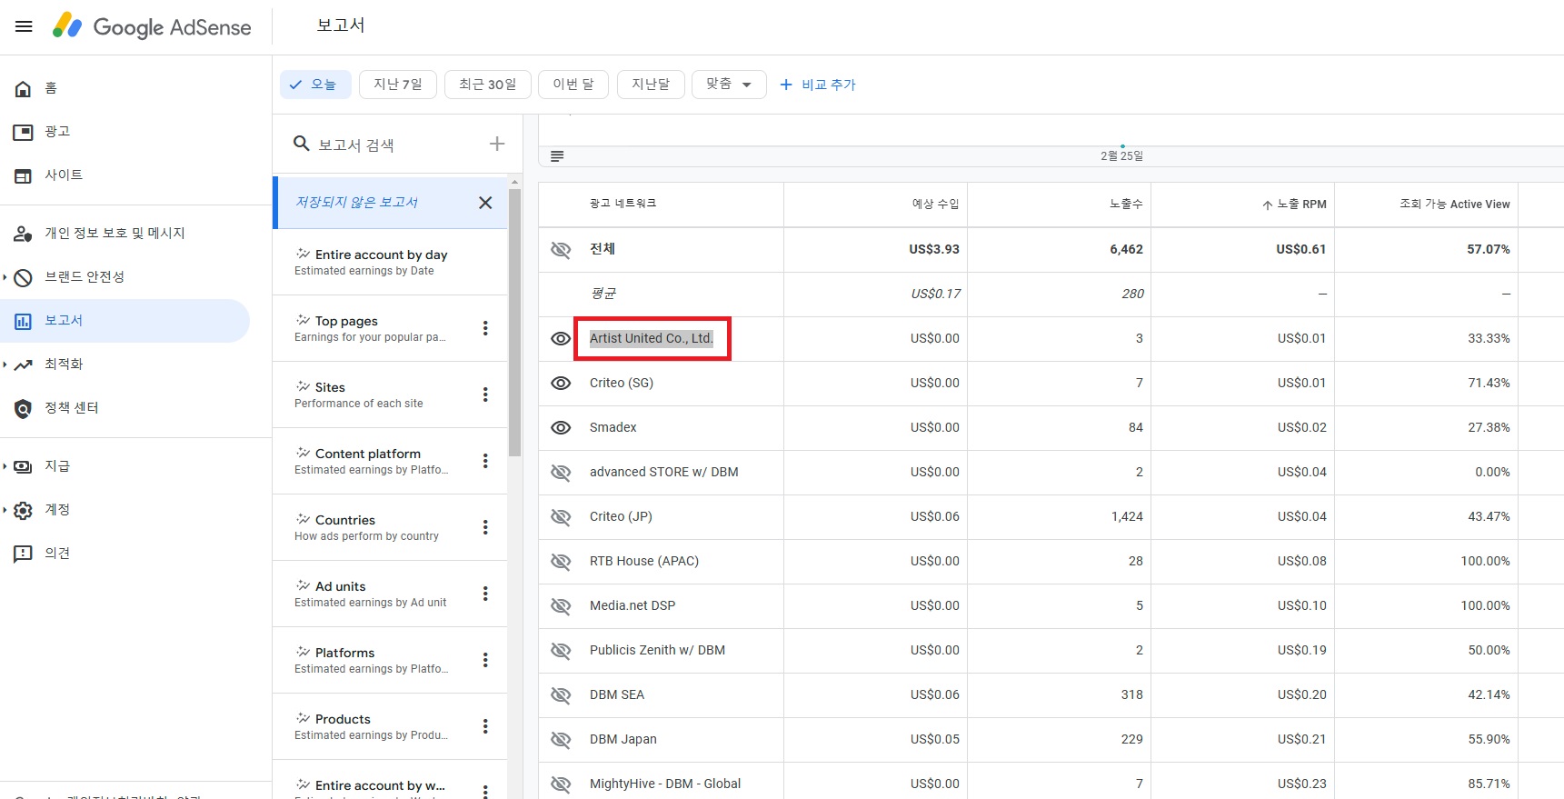Open 맞춤 custom date dropdown
Image resolution: width=1564 pixels, height=799 pixels.
(x=729, y=85)
